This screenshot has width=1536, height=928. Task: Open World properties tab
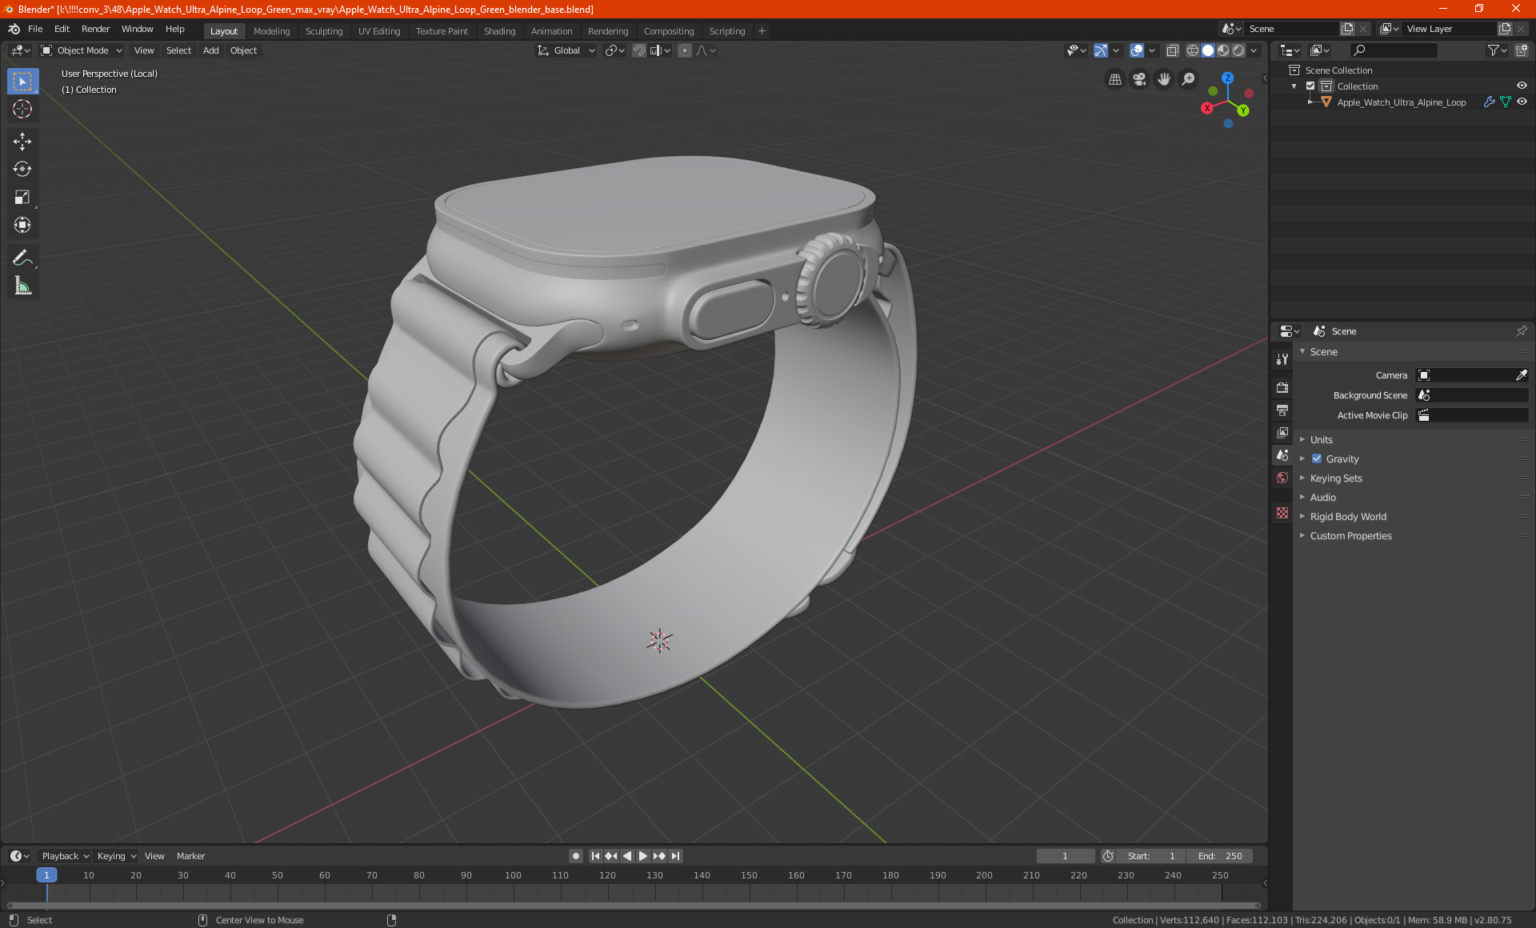pyautogui.click(x=1282, y=478)
